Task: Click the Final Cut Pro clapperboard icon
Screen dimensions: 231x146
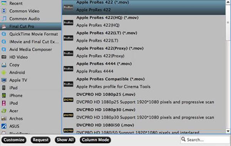Action: [4, 27]
